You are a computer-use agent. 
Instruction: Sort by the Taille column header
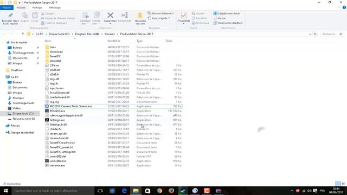169,41
